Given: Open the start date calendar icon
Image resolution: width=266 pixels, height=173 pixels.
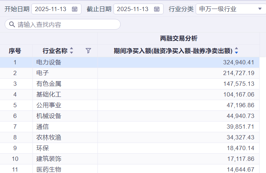Looking at the screenshot, I should pyautogui.click(x=75, y=9).
